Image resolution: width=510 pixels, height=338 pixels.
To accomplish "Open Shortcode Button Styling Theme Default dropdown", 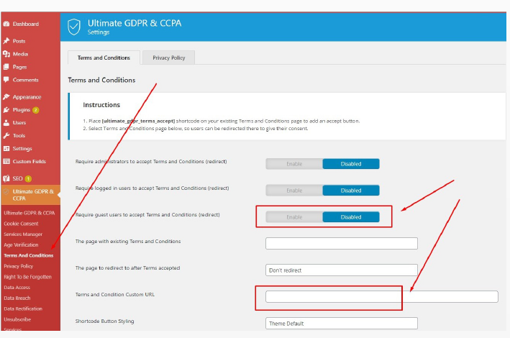I will pyautogui.click(x=342, y=324).
